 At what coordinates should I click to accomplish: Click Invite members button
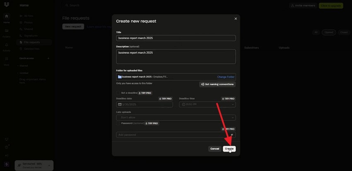(x=303, y=6)
